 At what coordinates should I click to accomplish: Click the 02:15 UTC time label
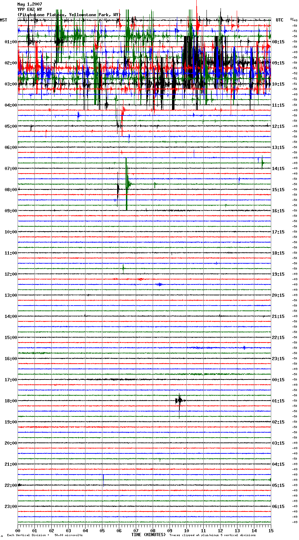pos(278,422)
